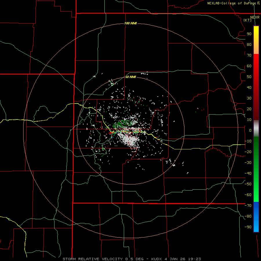Click the -10 value on velocity scale
The image size is (261, 261).
[x=248, y=141]
